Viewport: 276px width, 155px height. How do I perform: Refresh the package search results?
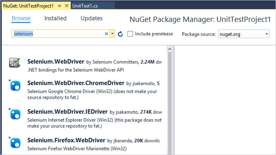tap(120, 34)
